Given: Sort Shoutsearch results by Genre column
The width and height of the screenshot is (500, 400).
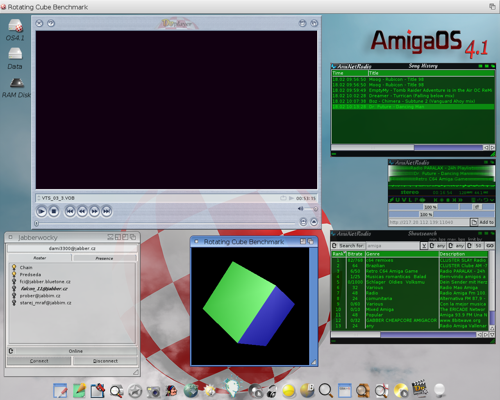Looking at the screenshot, I should point(402,254).
